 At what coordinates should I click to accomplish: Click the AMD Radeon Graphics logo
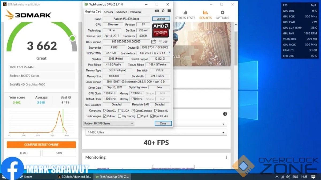pyautogui.click(x=161, y=30)
